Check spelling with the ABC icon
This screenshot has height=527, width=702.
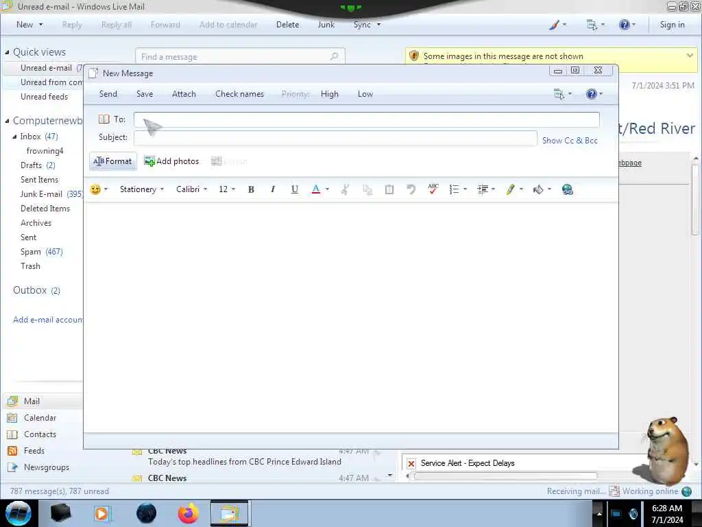(x=433, y=189)
